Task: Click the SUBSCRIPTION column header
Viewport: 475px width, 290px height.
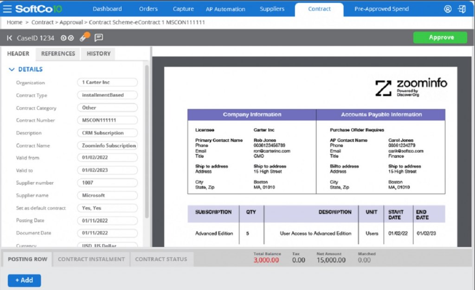Action: point(213,212)
